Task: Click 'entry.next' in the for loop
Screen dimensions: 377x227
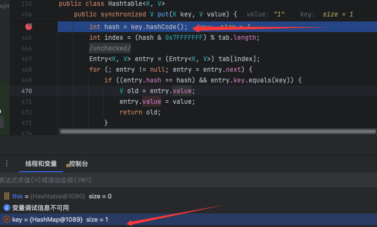Action: (x=222, y=69)
